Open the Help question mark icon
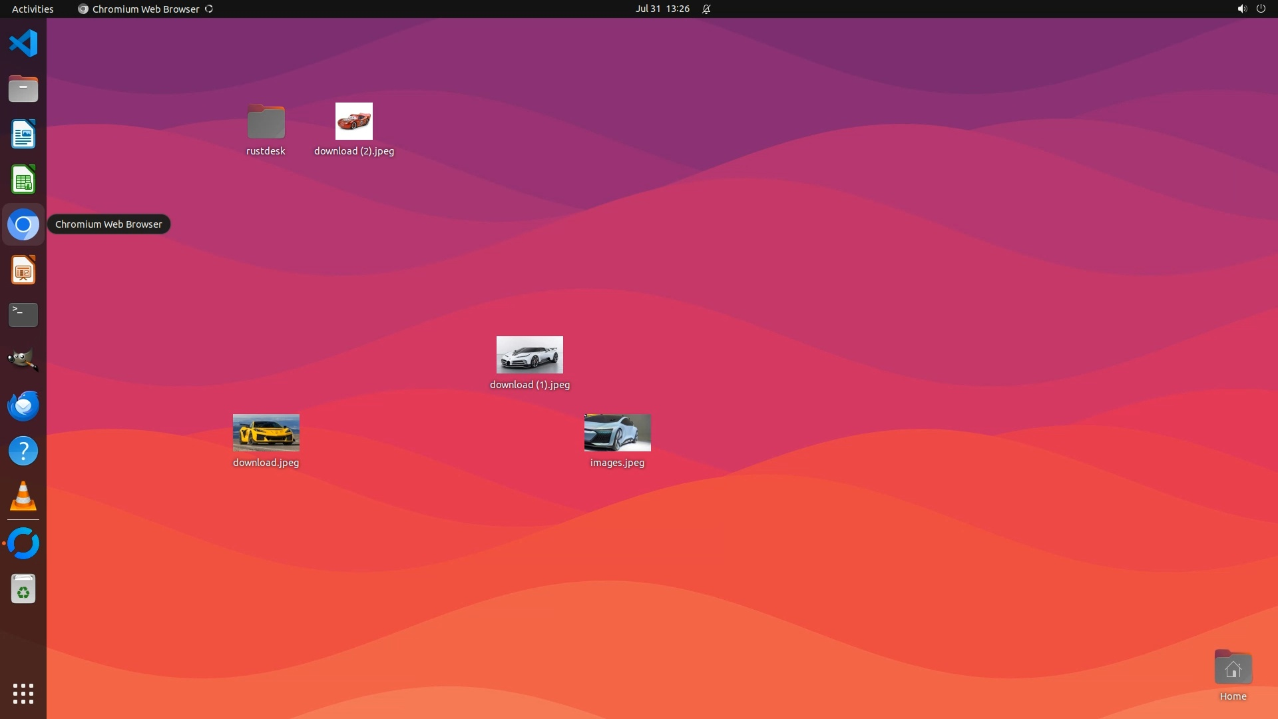 23,451
